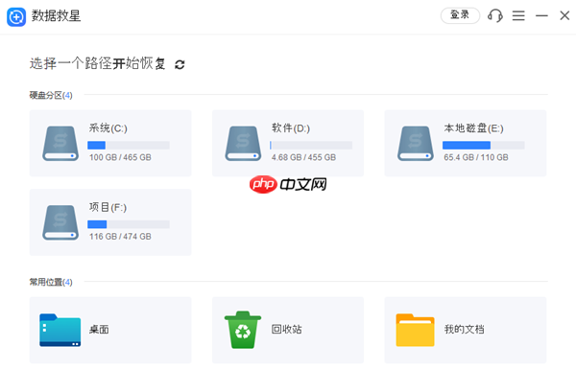Screen dimensions: 576x369
Task: Click the 4.68 GB / 455 GB label
Action: (303, 157)
